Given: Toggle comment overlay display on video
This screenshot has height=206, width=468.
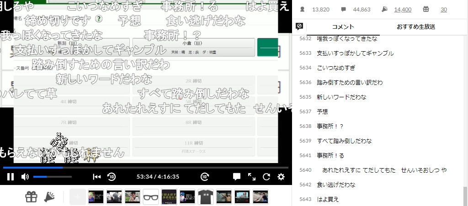Looking at the screenshot, I should pos(237,177).
